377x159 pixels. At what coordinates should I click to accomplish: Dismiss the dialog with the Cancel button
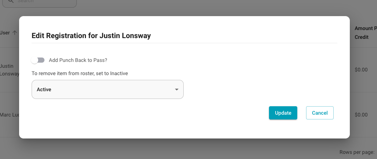click(x=320, y=113)
